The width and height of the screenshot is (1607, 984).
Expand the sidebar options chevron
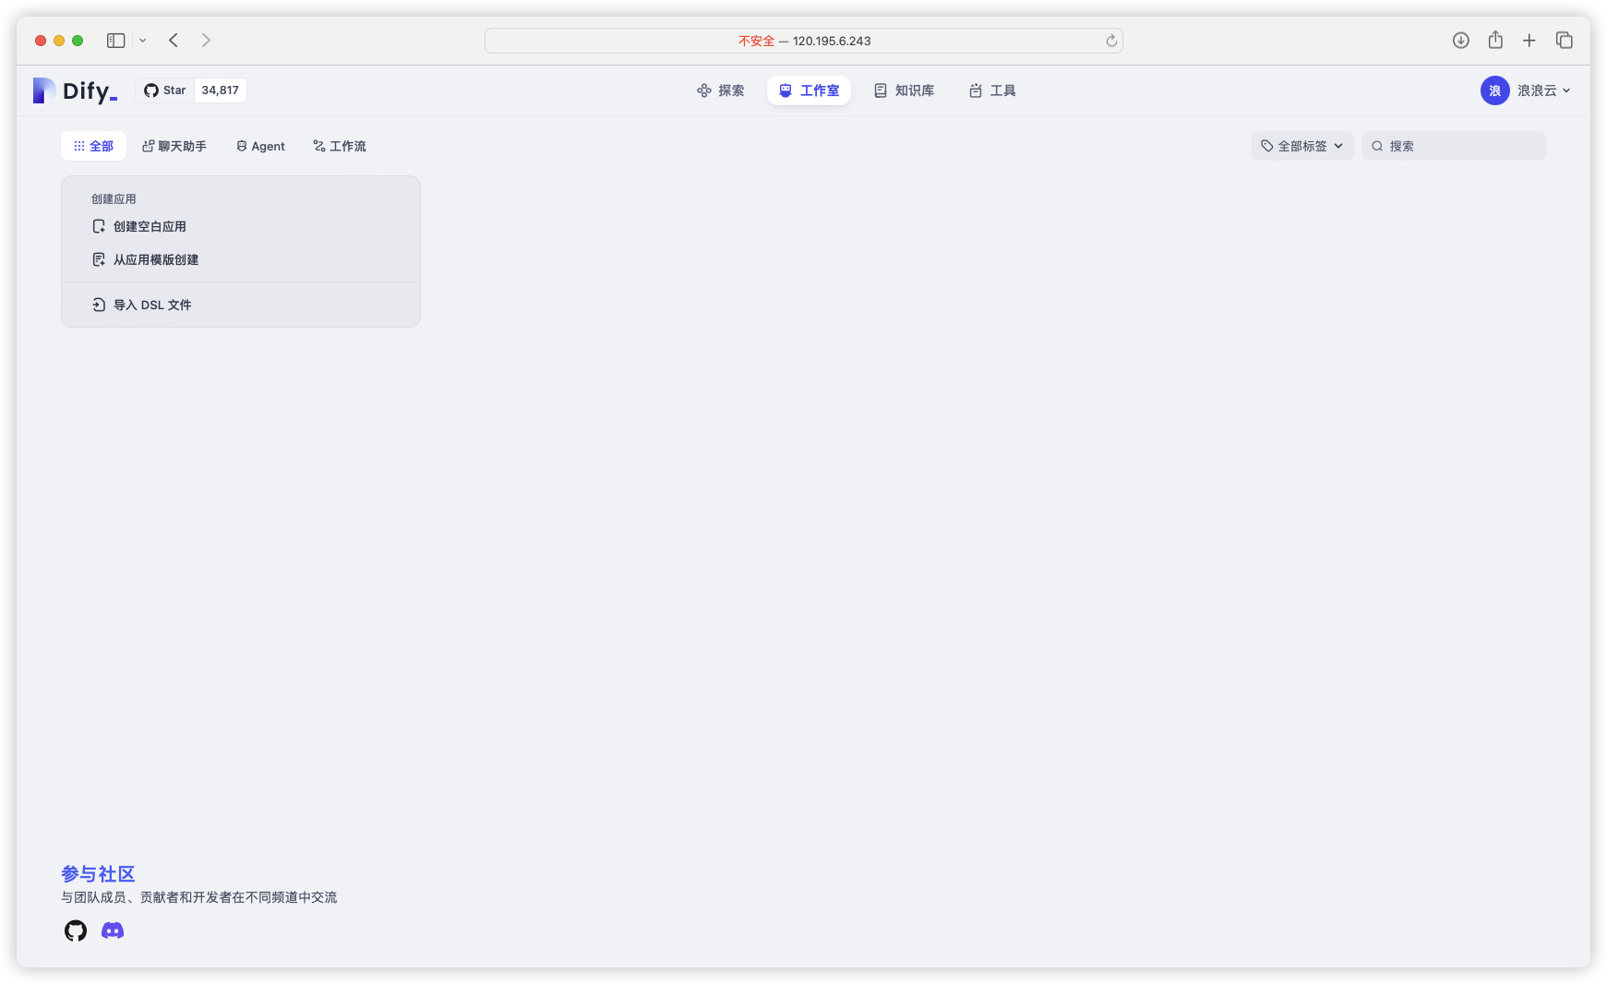(142, 41)
